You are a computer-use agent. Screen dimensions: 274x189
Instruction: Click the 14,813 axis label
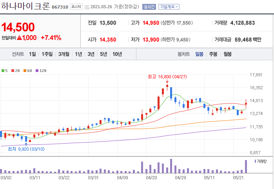(256, 101)
